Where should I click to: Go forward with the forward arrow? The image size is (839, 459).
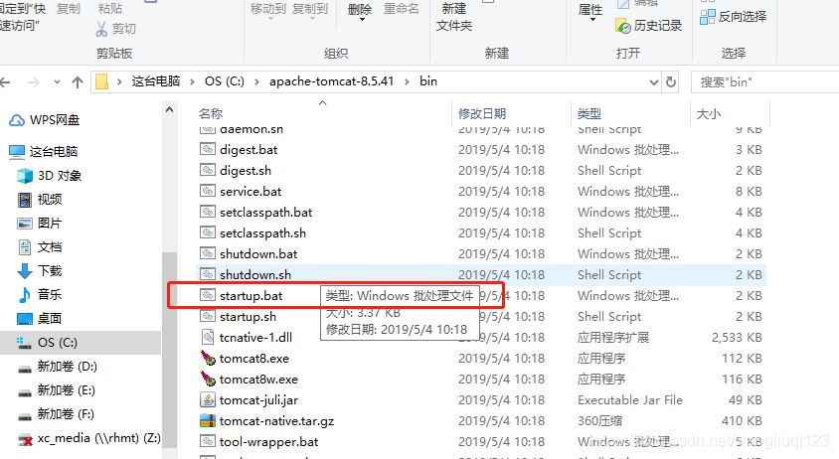[33, 82]
